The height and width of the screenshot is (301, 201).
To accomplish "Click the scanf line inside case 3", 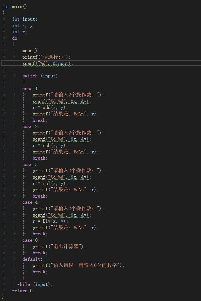I will pos(62,177).
